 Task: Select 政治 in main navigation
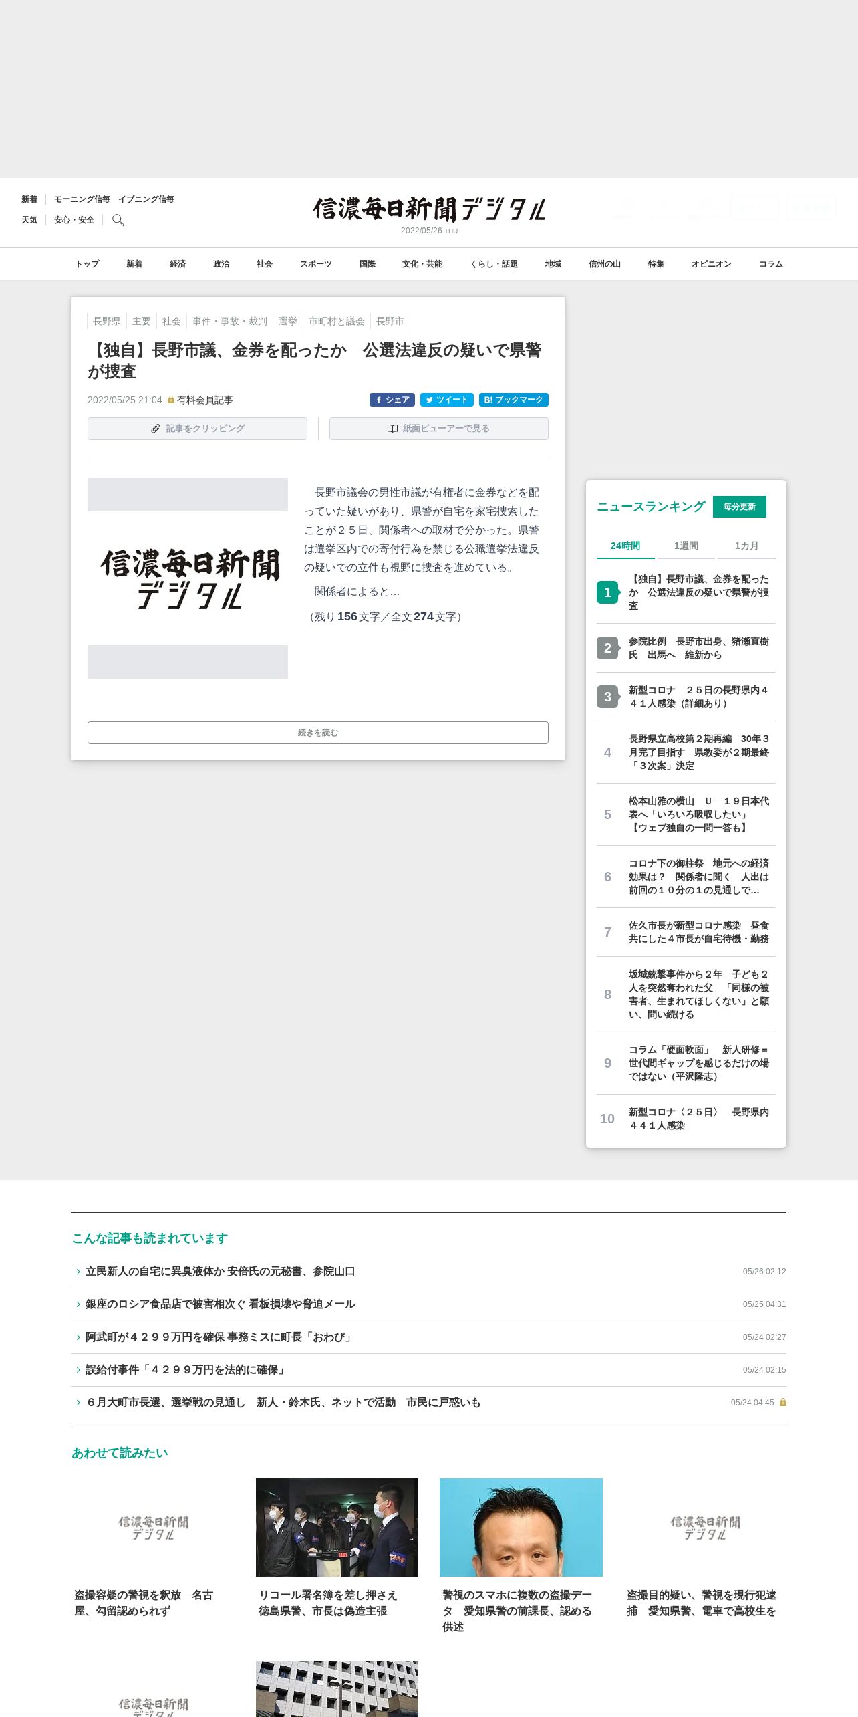point(221,264)
